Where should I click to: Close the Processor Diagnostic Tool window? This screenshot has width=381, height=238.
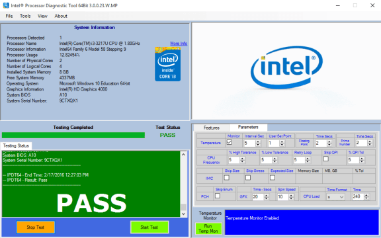click(x=372, y=5)
